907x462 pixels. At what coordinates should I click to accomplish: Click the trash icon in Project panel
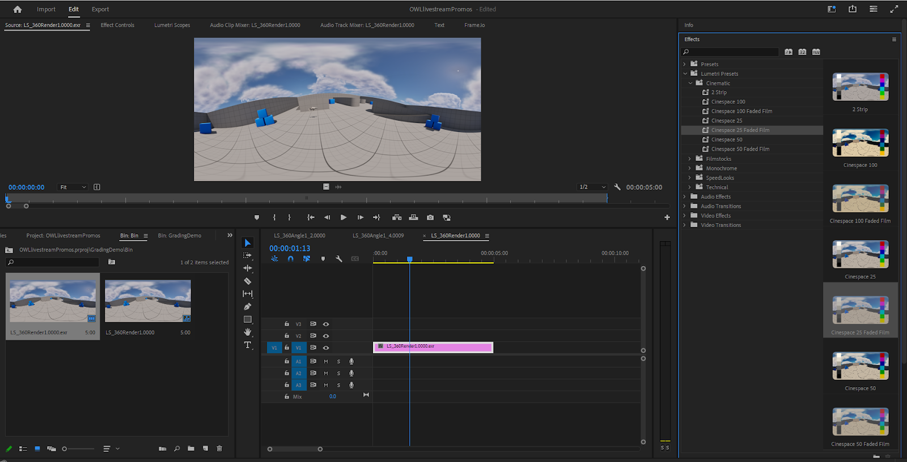coord(219,449)
